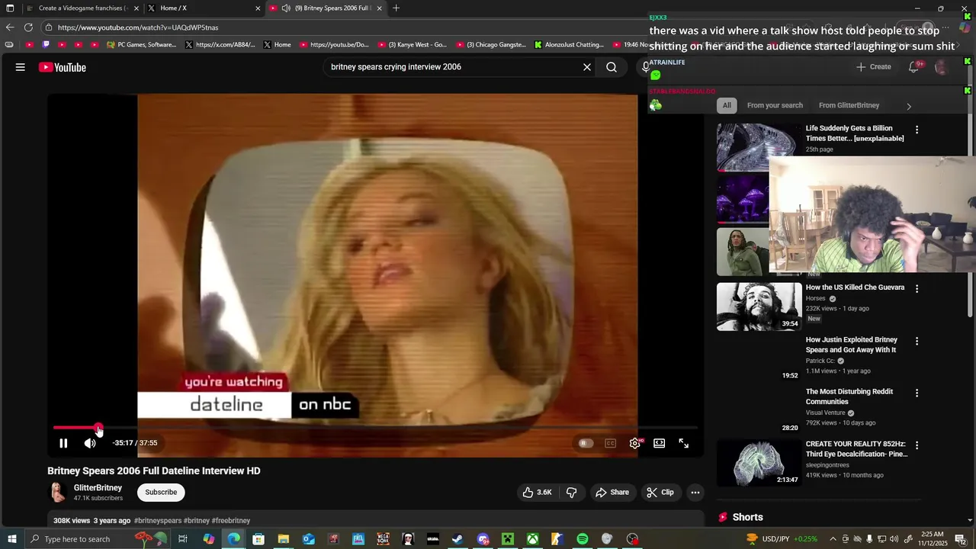Enter fullscreen on the video player
The image size is (976, 549).
click(684, 443)
